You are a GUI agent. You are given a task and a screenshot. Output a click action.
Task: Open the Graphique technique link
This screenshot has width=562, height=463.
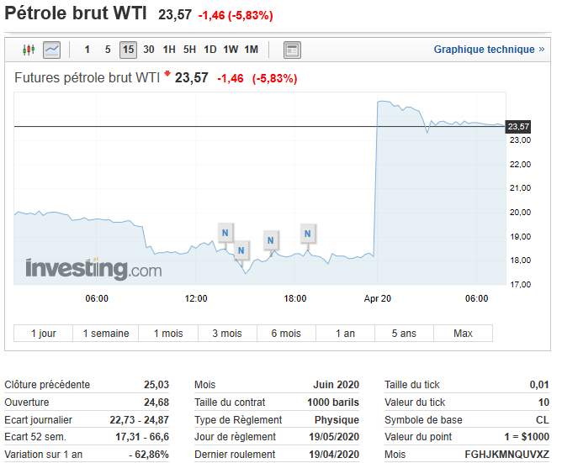489,50
